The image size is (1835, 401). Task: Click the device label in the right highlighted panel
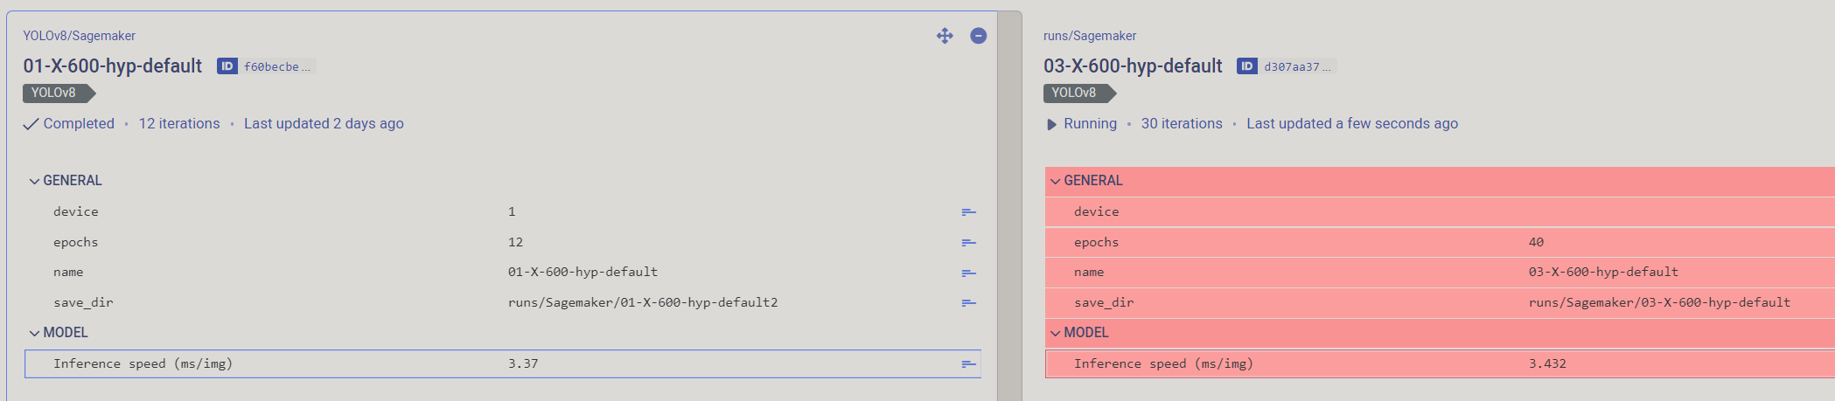tap(1096, 211)
